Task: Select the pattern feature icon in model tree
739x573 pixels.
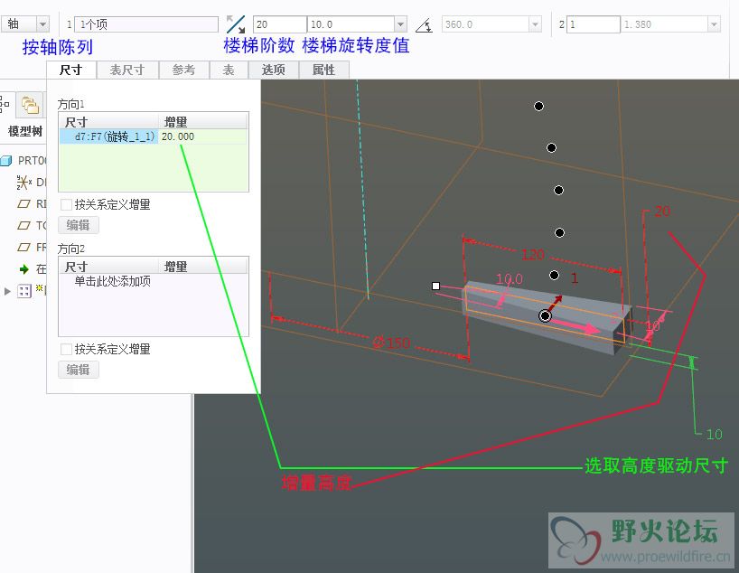Action: coord(24,291)
